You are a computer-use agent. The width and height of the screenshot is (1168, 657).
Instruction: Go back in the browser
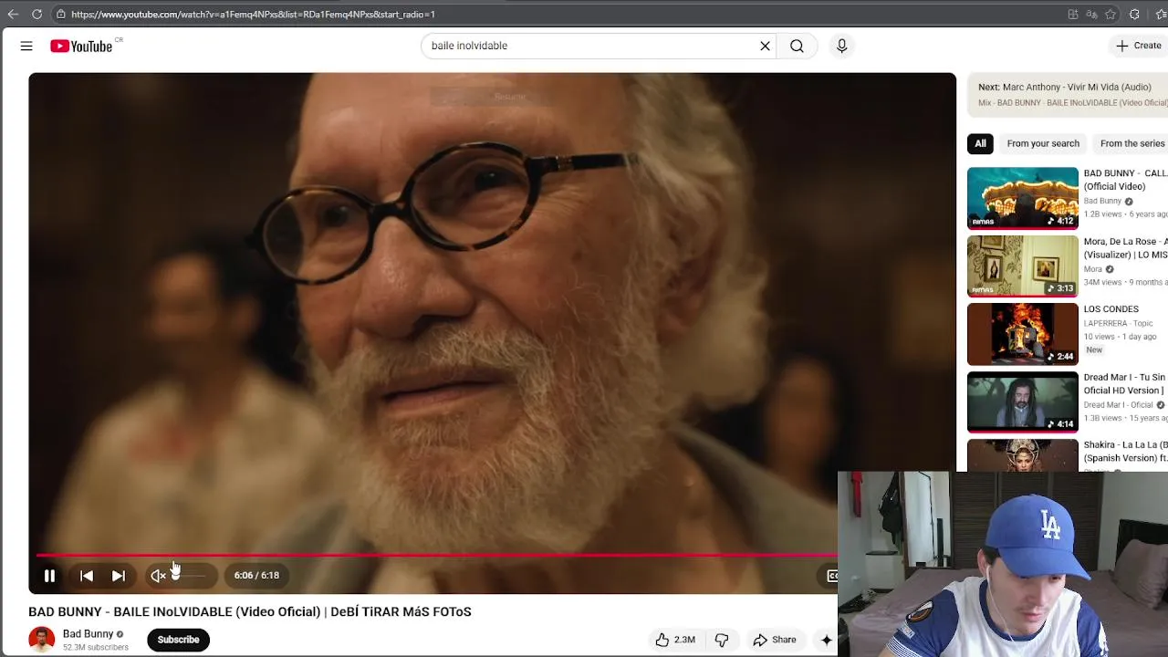click(13, 14)
